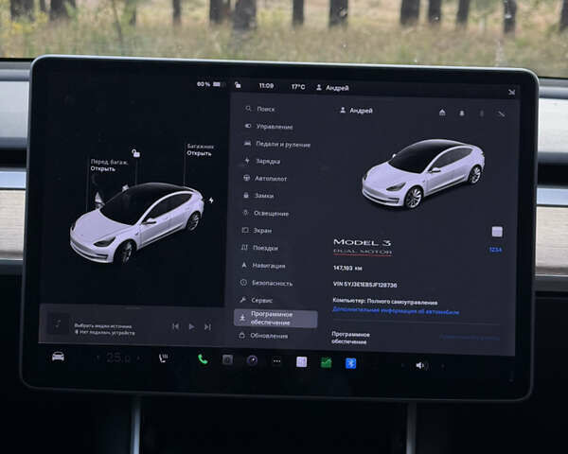Increase volume with right arrow
Image resolution: width=568 pixels, height=454 pixels.
coord(443,366)
